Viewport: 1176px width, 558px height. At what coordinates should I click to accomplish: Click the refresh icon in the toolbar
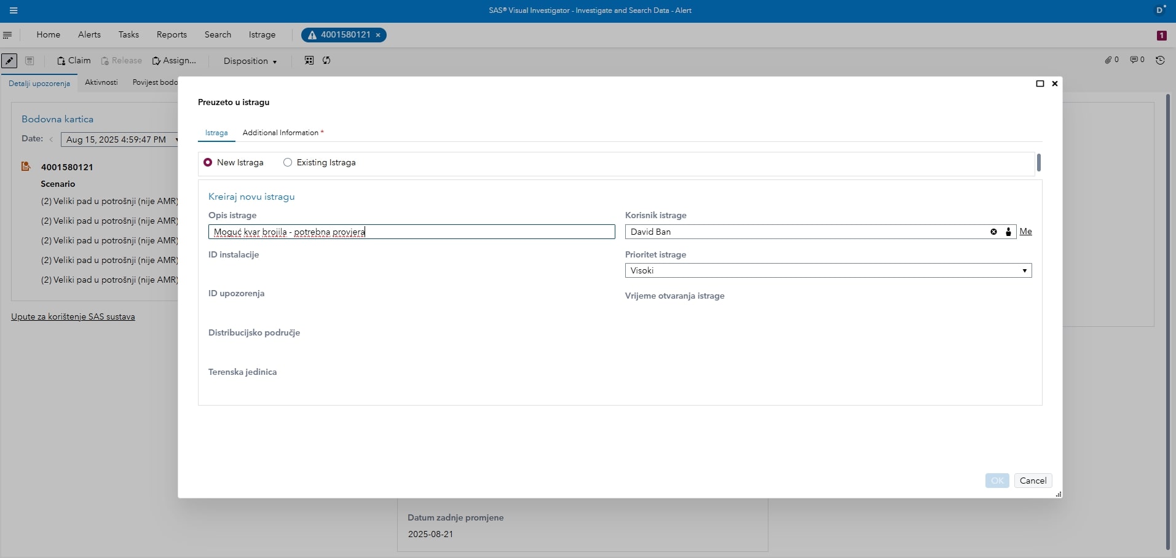click(x=326, y=60)
